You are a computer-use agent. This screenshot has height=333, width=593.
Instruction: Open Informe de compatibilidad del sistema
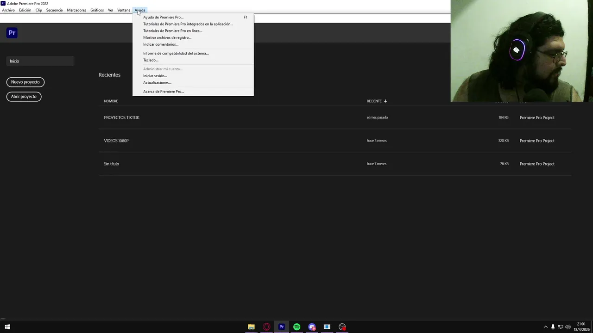click(x=193, y=53)
